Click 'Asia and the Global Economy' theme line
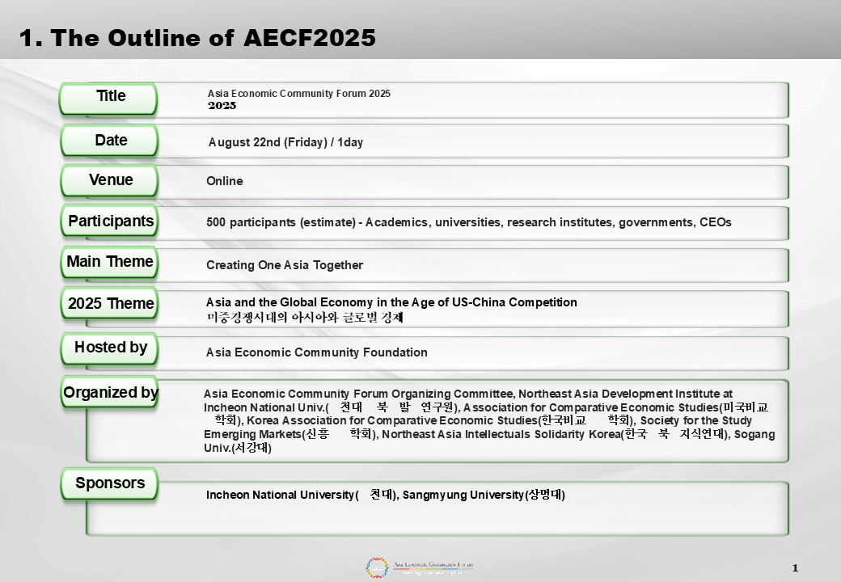 tap(391, 302)
